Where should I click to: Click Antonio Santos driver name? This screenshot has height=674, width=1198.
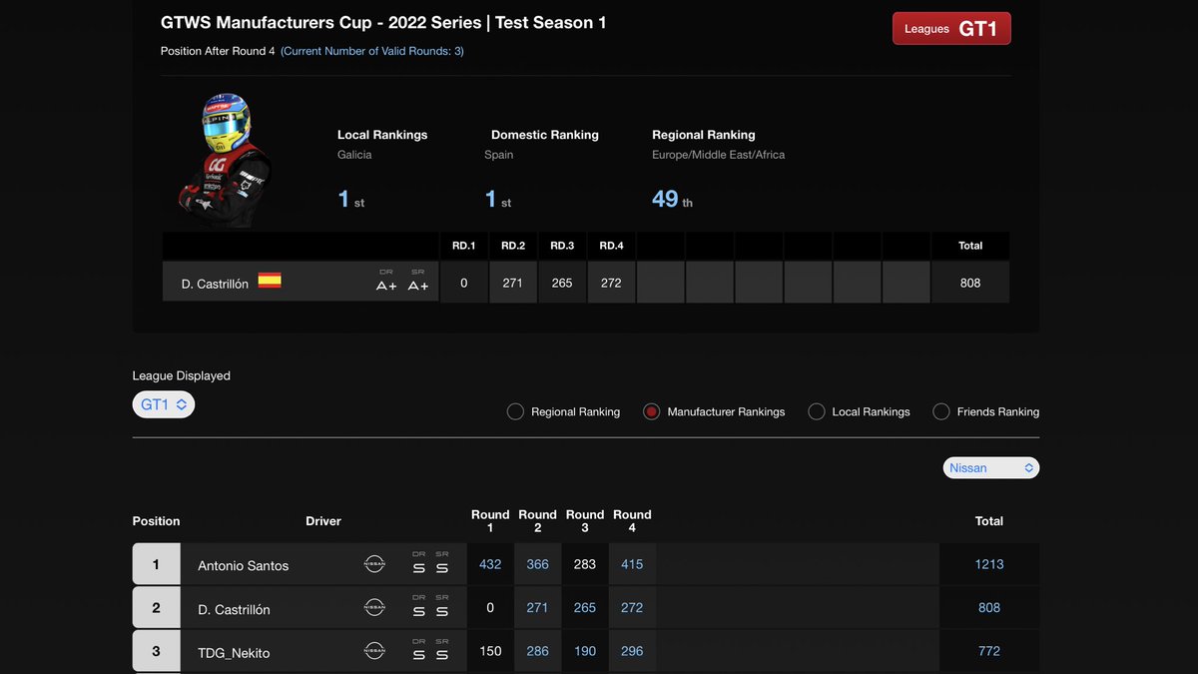(x=243, y=565)
